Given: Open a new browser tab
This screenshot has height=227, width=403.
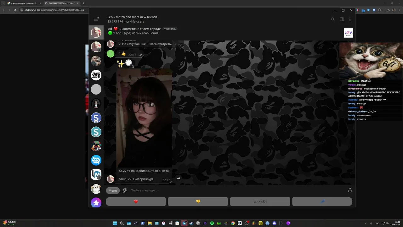Looking at the screenshot, I should pos(83,3).
